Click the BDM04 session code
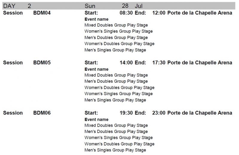The width and height of the screenshot is (239, 155). (x=42, y=13)
